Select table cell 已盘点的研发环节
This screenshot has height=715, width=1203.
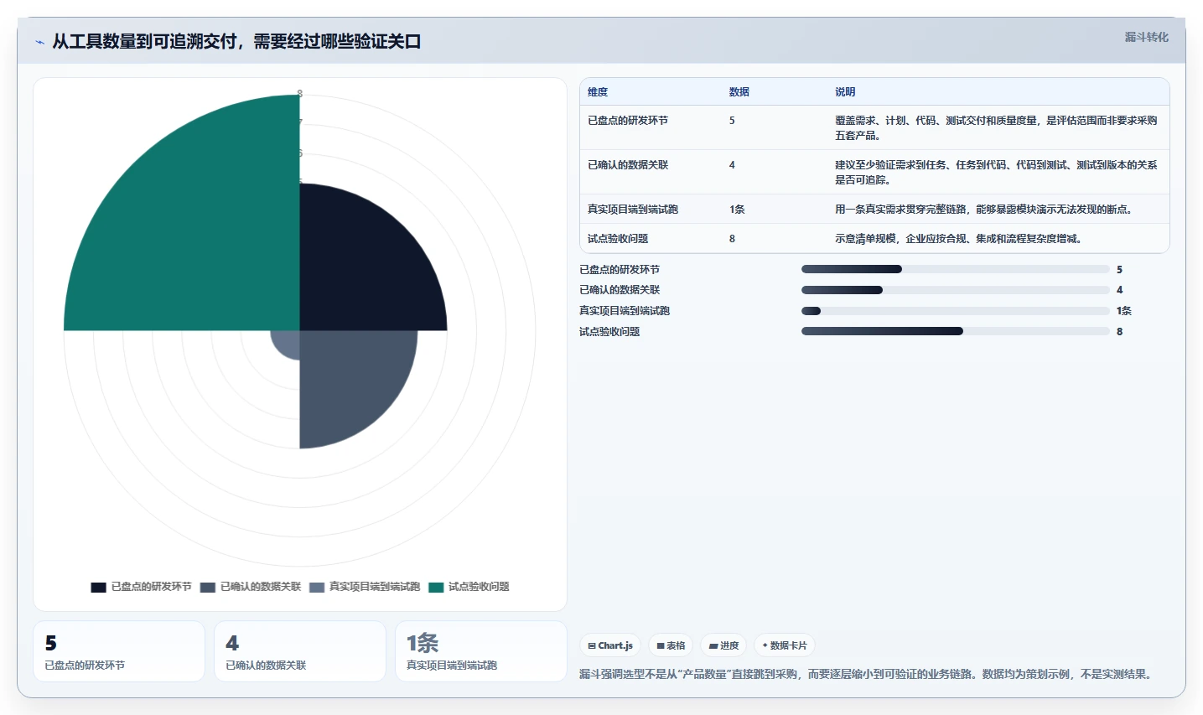click(628, 121)
